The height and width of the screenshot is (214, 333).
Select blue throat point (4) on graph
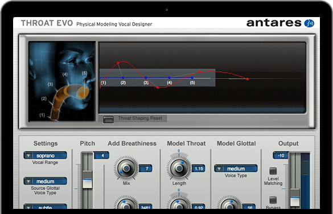click(x=169, y=78)
